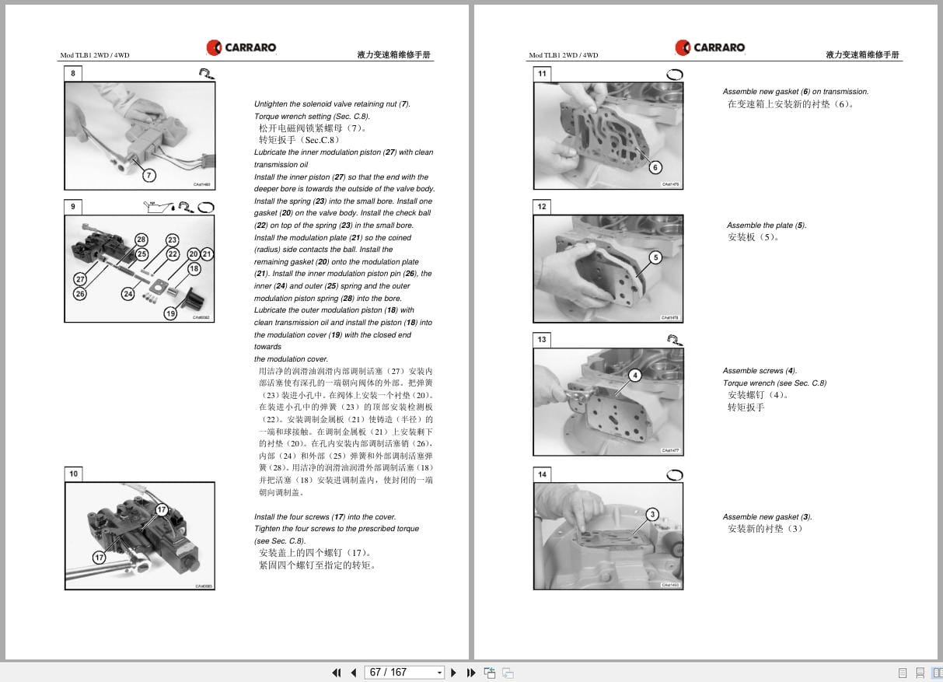Go to the first page

pyautogui.click(x=337, y=673)
